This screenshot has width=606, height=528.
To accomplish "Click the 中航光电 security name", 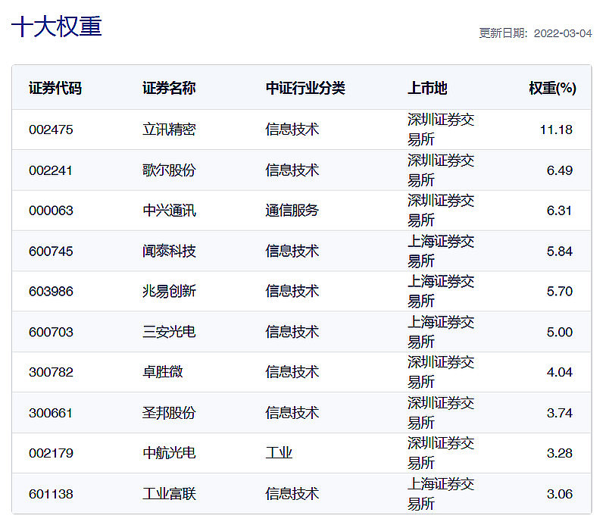I will (169, 453).
